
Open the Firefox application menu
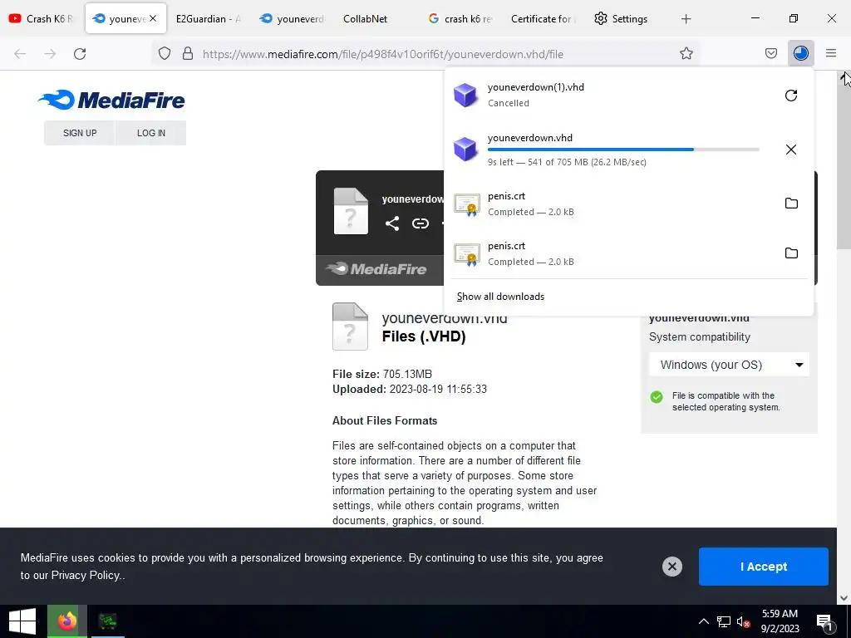[830, 53]
